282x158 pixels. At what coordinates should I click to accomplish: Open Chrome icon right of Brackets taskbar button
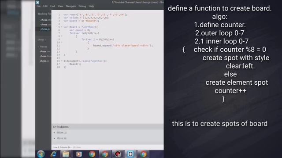[x=143, y=154]
